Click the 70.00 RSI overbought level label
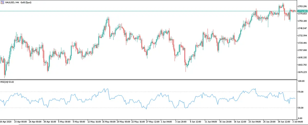The image size is (308, 125). point(301,92)
